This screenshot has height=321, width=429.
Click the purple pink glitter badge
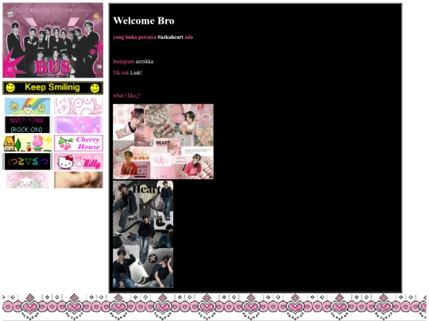click(79, 124)
